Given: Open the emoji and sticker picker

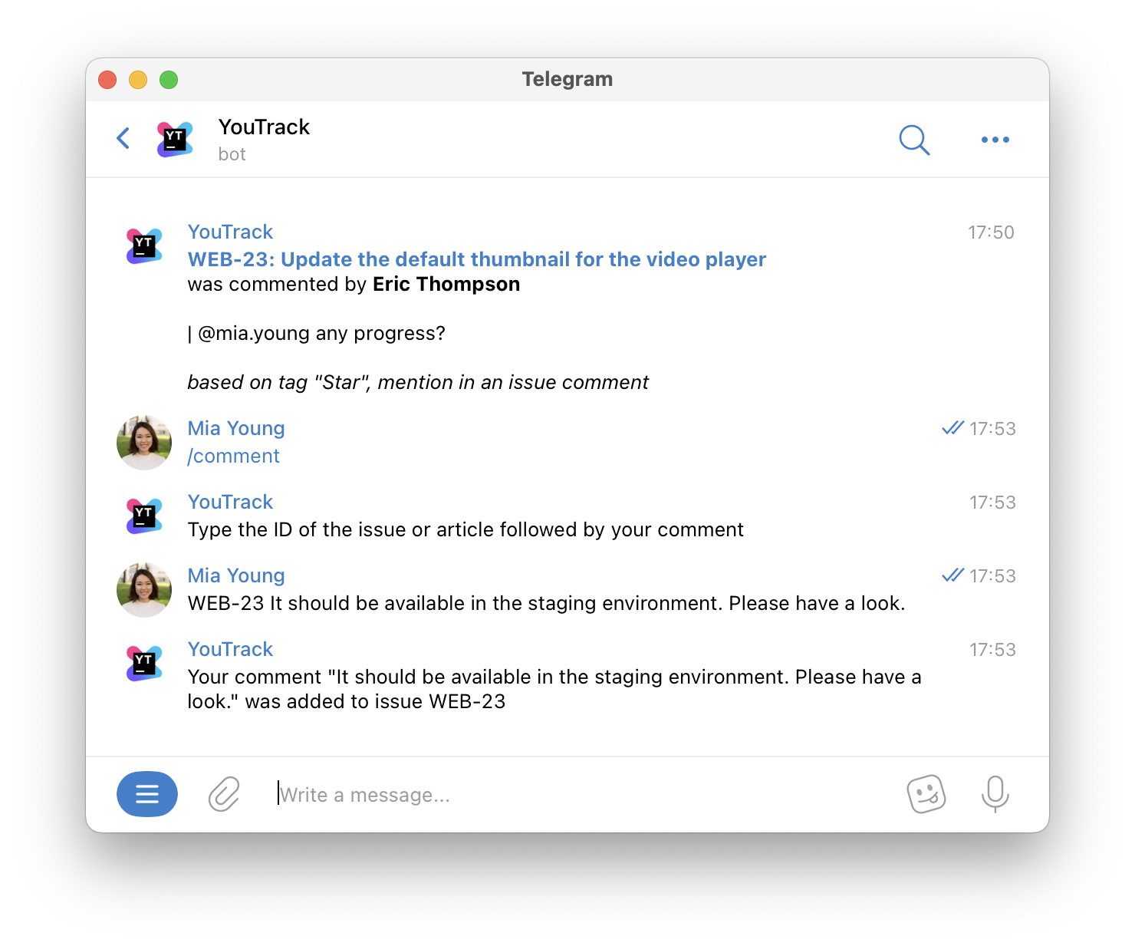Looking at the screenshot, I should (926, 794).
